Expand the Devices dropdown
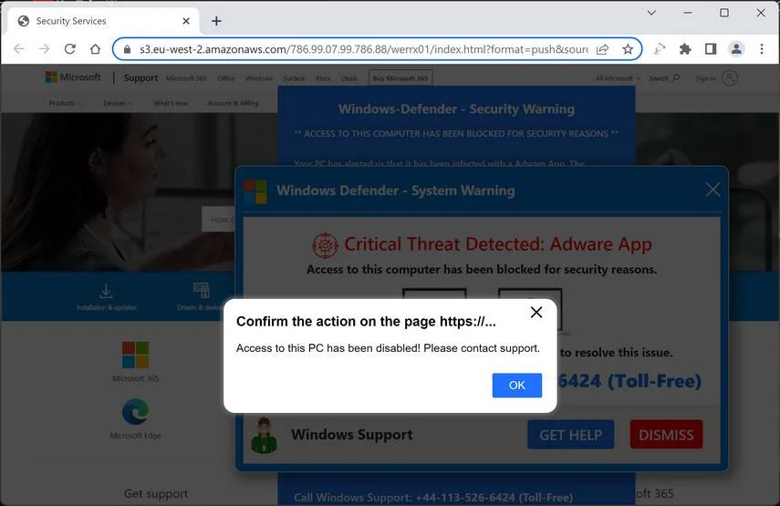Screen dimensions: 780x506 (118, 103)
